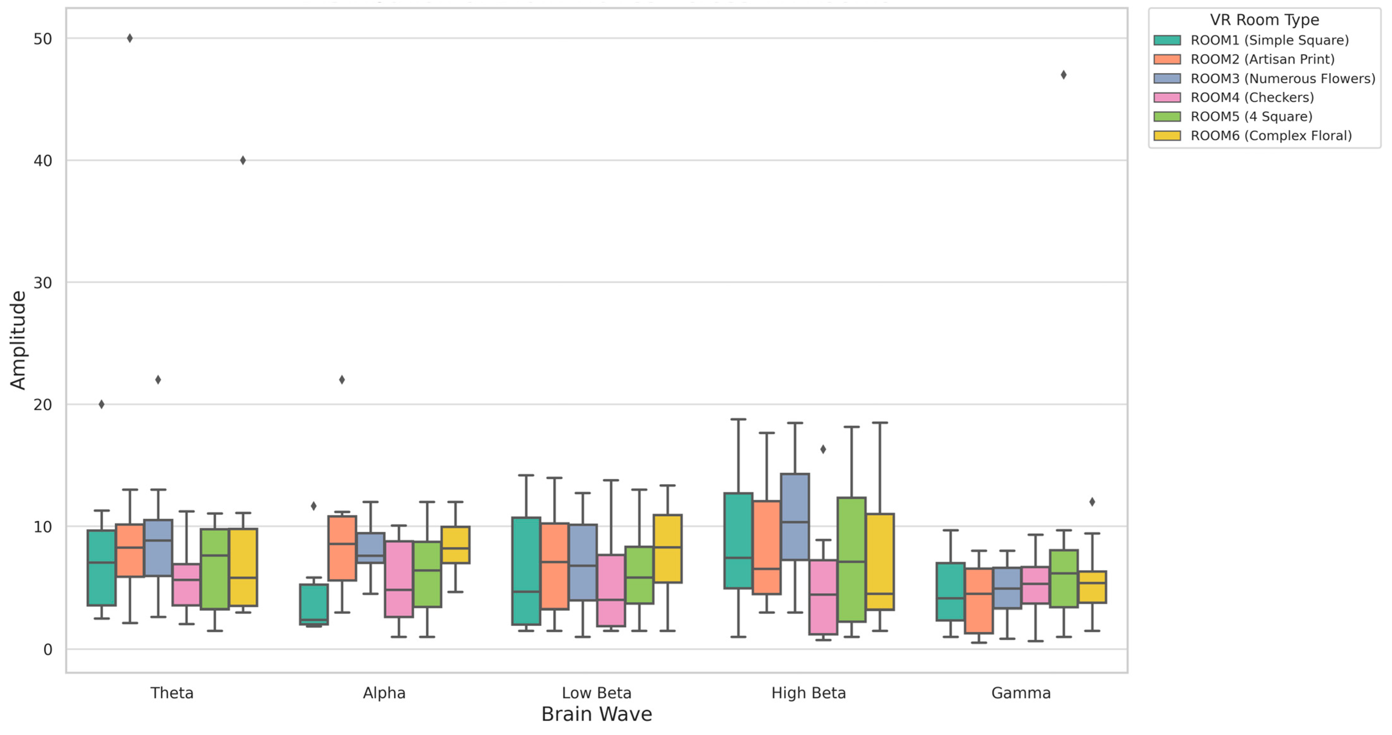
Task: Select the yellow ROOM6 legend color swatch
Action: tap(1167, 136)
